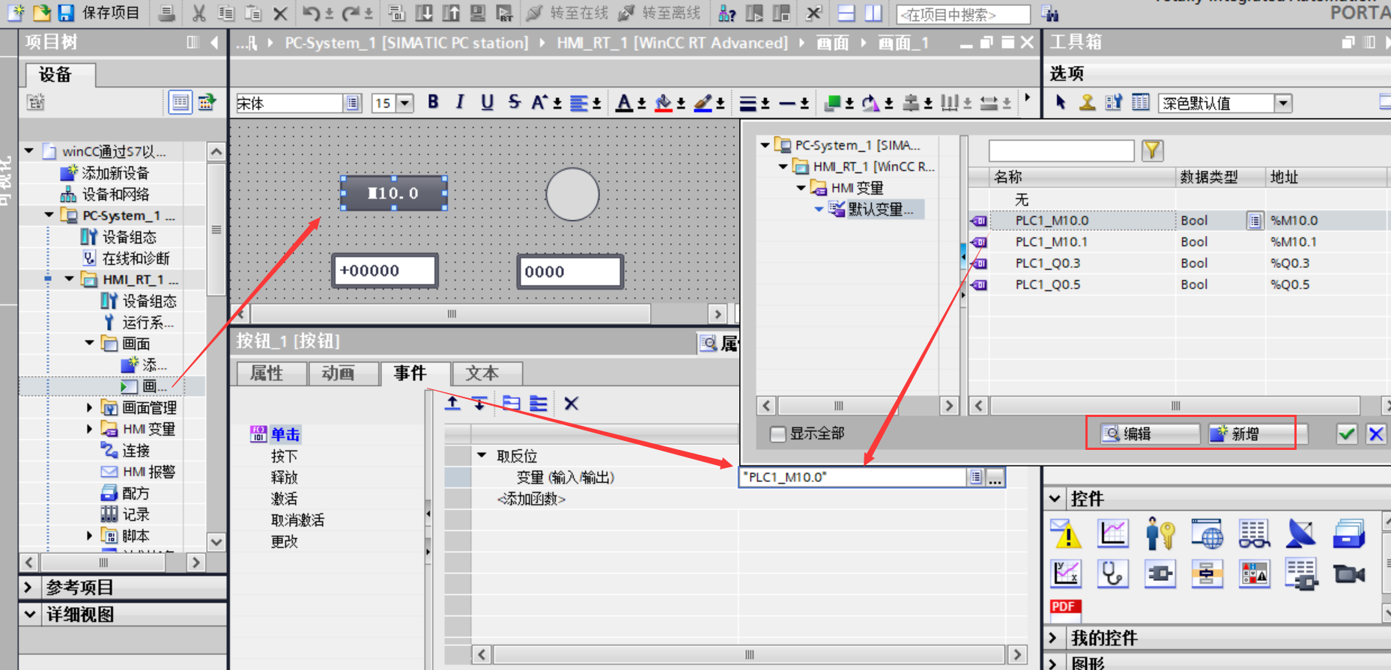Expand the 画面管理 tree node

click(89, 408)
